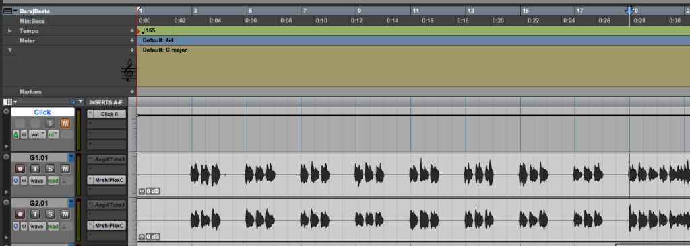The width and height of the screenshot is (690, 246).
Task: Collapse the key signature ruler
Action: pos(10,50)
